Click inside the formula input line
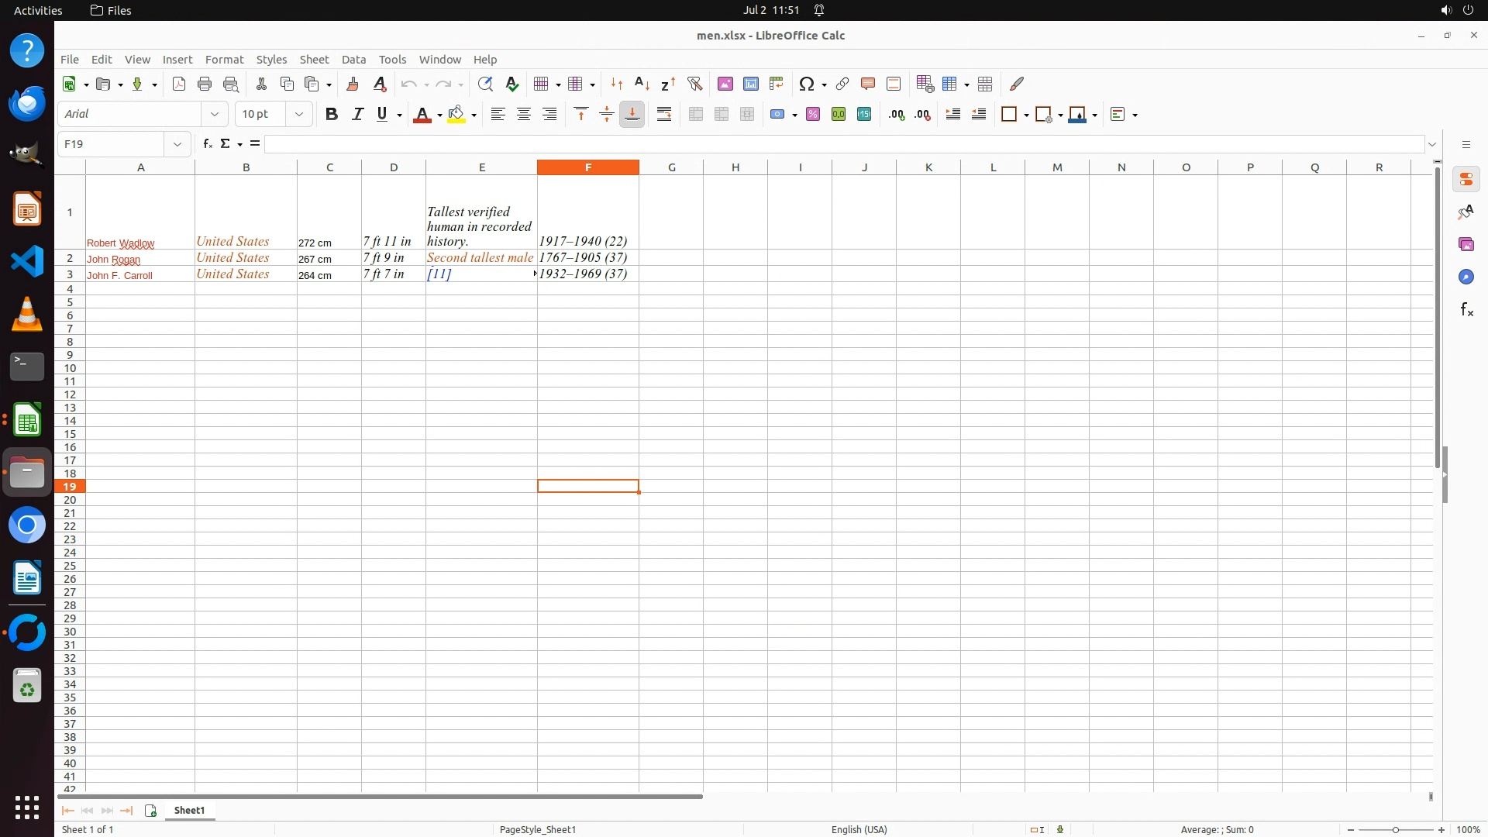This screenshot has width=1488, height=837. pos(845,144)
